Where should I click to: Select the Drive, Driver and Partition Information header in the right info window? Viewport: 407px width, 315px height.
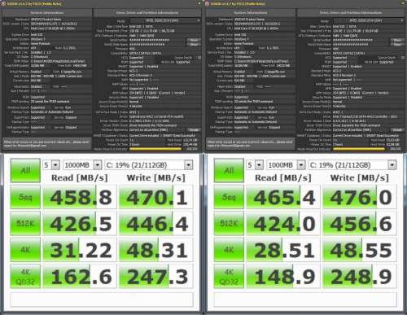[351, 13]
